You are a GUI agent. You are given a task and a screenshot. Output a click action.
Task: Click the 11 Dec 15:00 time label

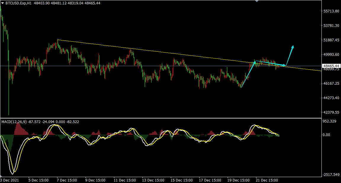click(125, 180)
